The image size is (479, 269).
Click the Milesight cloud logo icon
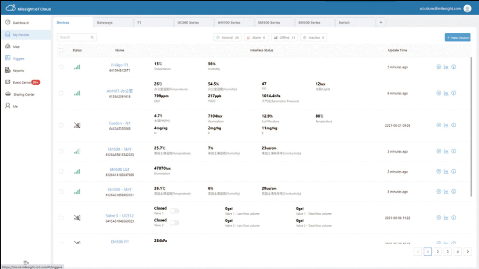[10, 8]
